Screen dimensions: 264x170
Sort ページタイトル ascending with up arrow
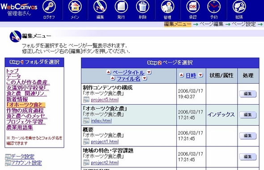pos(109,72)
